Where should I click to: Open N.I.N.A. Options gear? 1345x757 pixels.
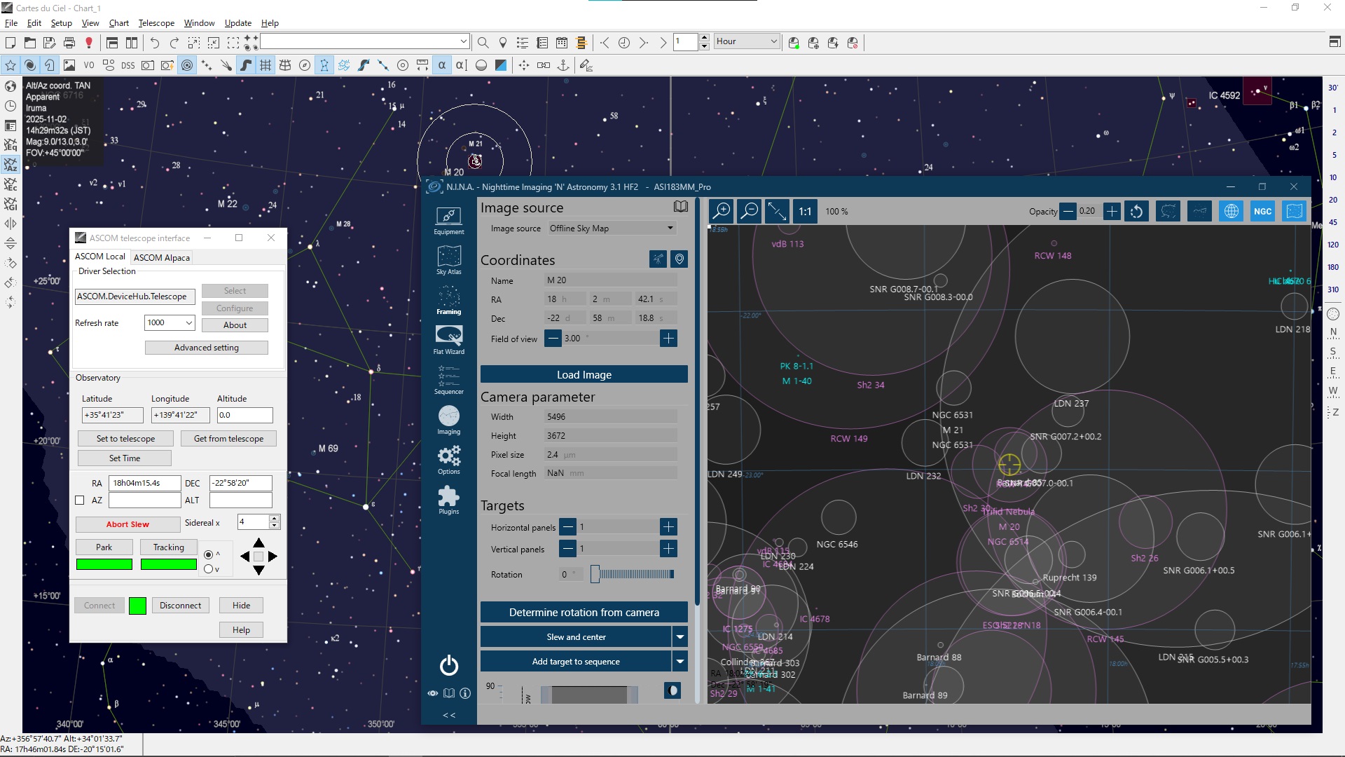[x=448, y=460]
